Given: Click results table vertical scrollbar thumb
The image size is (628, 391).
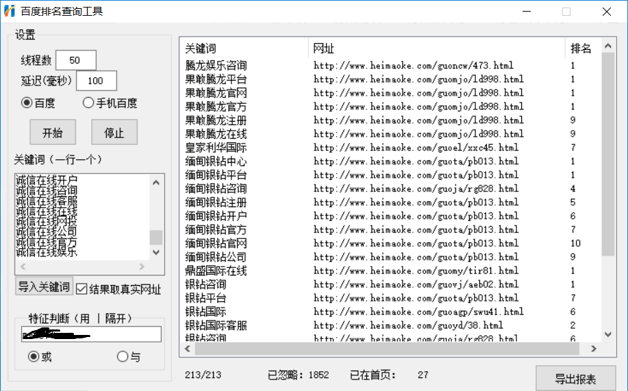Looking at the screenshot, I should point(608,154).
